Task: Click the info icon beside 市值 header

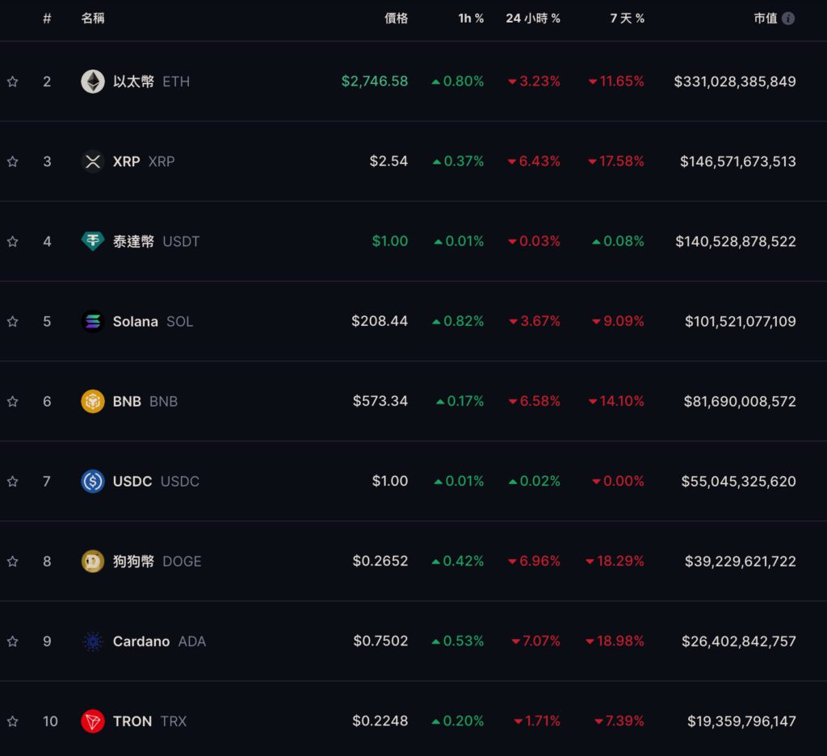Action: click(788, 19)
